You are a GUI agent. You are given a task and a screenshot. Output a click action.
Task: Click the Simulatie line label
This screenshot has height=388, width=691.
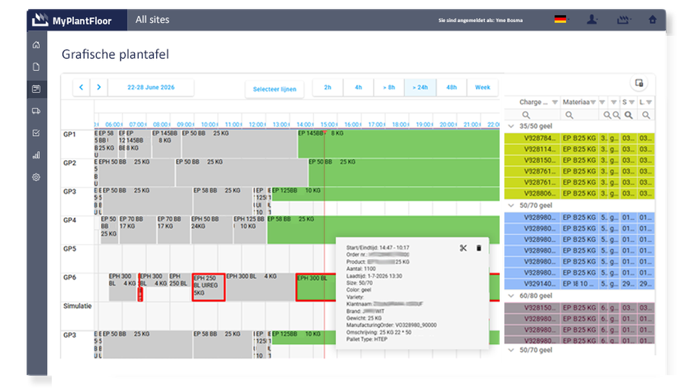click(77, 306)
